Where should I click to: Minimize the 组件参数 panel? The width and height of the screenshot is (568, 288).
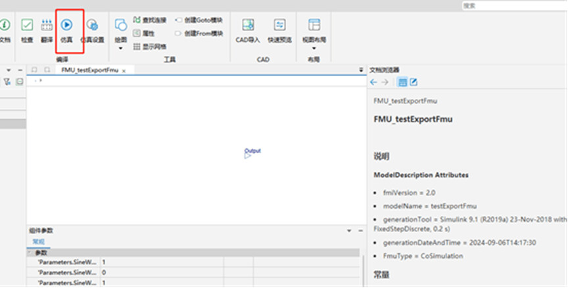coord(360,230)
